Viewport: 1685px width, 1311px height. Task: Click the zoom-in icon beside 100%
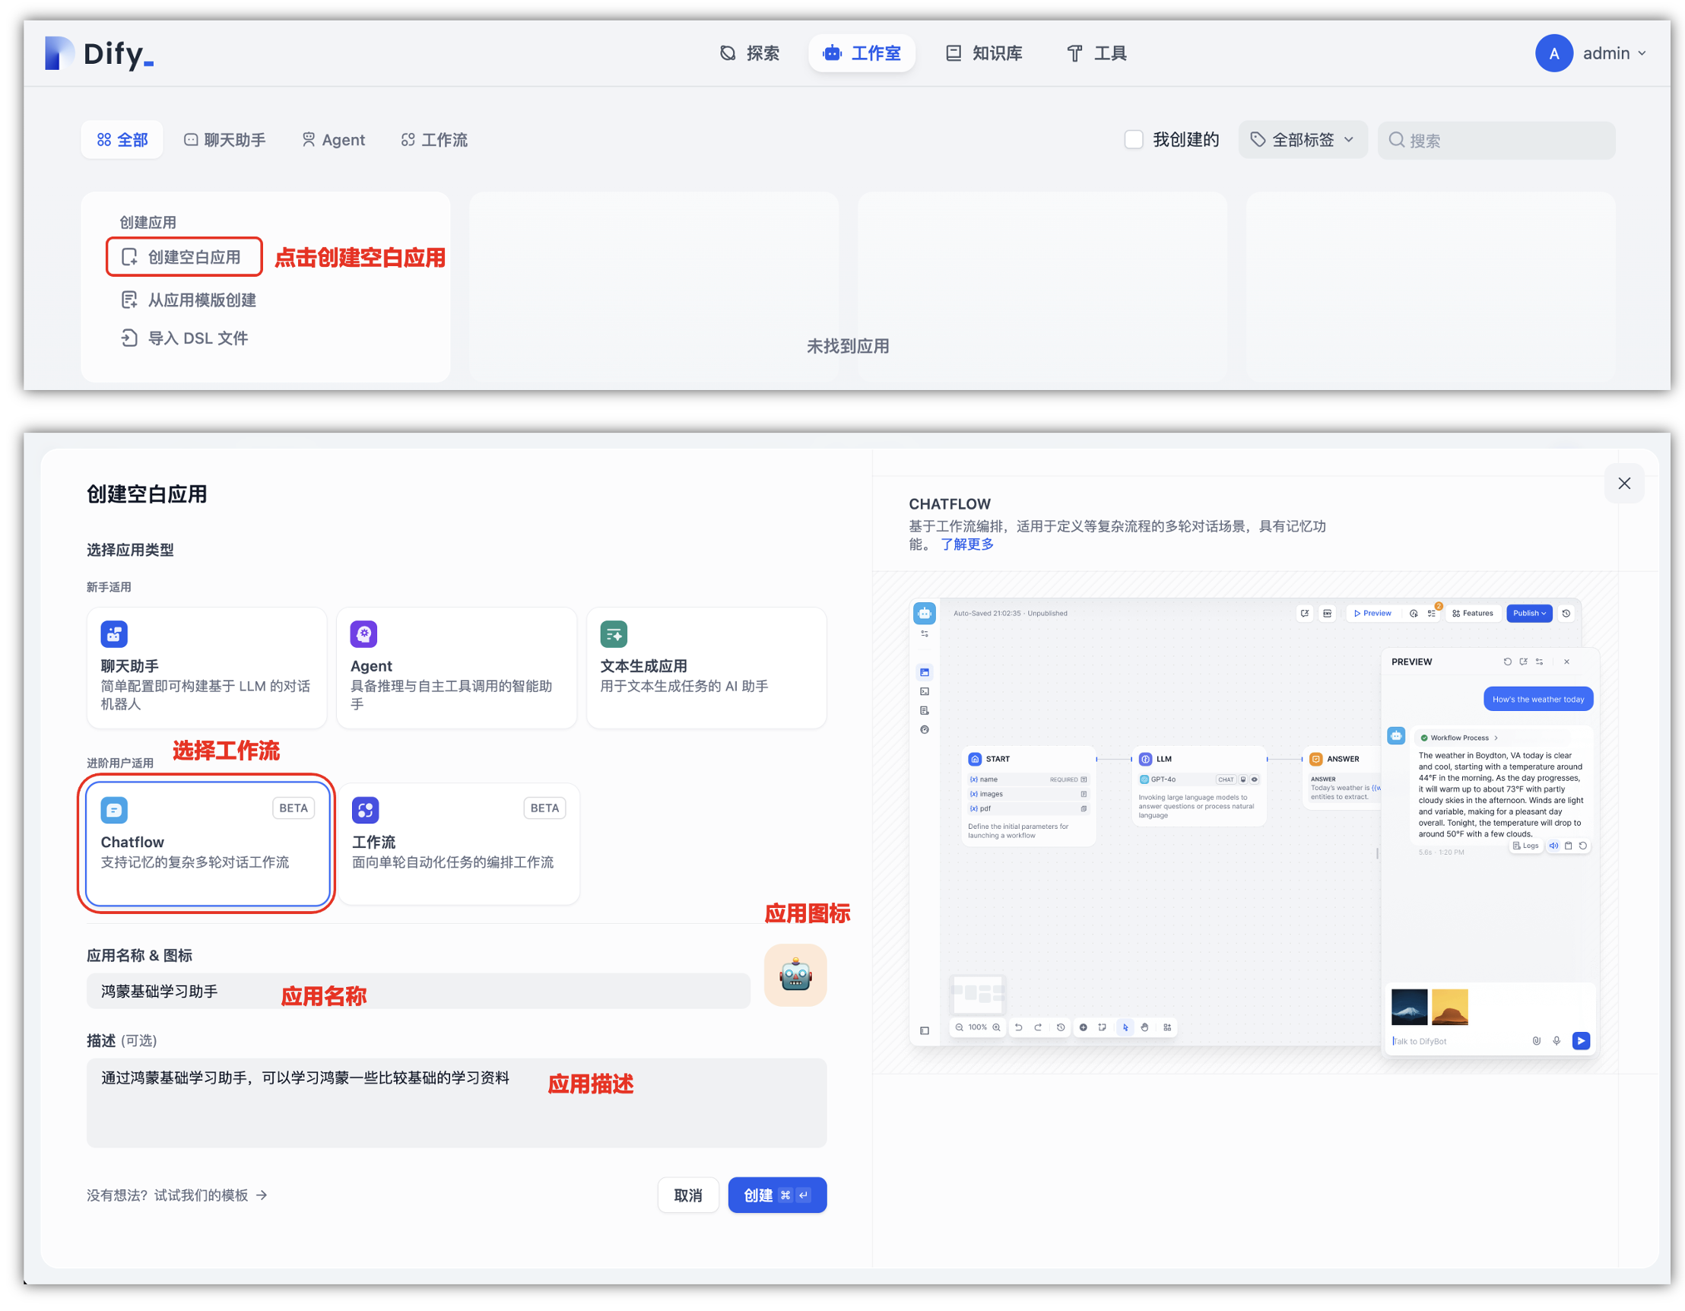tap(997, 1028)
